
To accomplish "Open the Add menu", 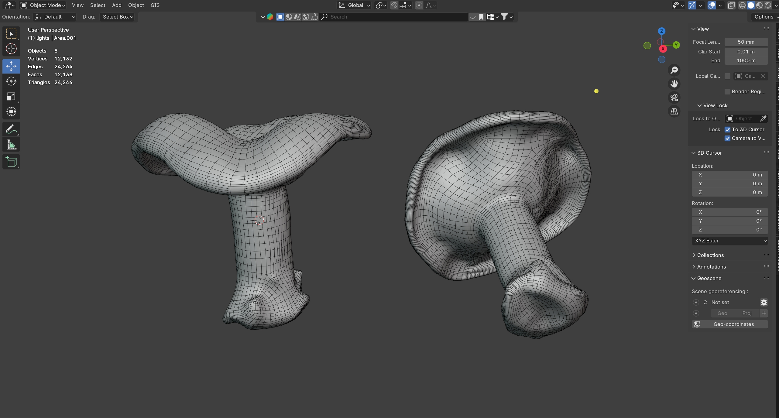I will point(117,5).
